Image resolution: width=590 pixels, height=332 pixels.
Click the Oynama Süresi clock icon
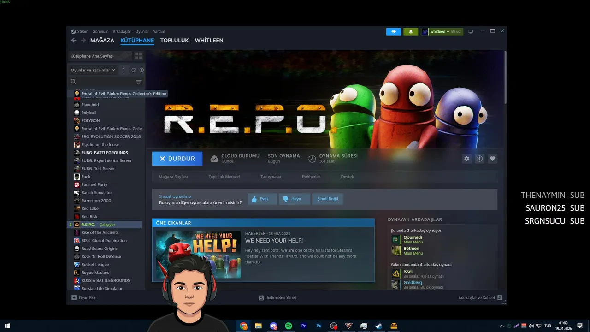312,159
